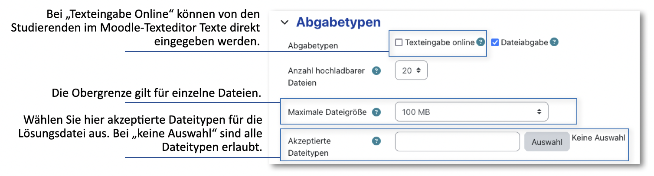Viewport: 654px width, 176px height.
Task: Show help for Anzahl hochladbarer Dateien
Action: coord(376,71)
